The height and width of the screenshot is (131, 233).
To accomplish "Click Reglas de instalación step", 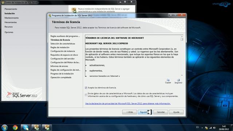I will [60, 47].
